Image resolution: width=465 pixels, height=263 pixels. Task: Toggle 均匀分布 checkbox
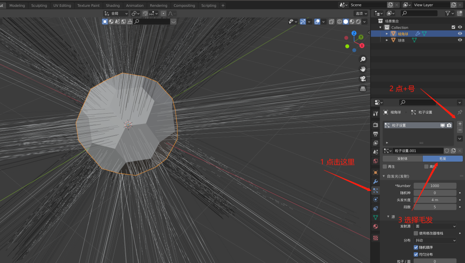point(416,254)
